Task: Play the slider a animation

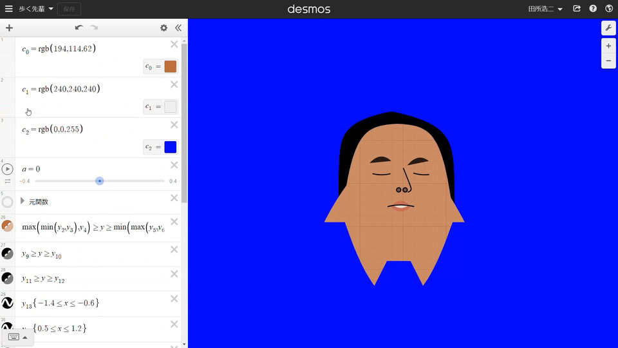Action: pos(7,169)
